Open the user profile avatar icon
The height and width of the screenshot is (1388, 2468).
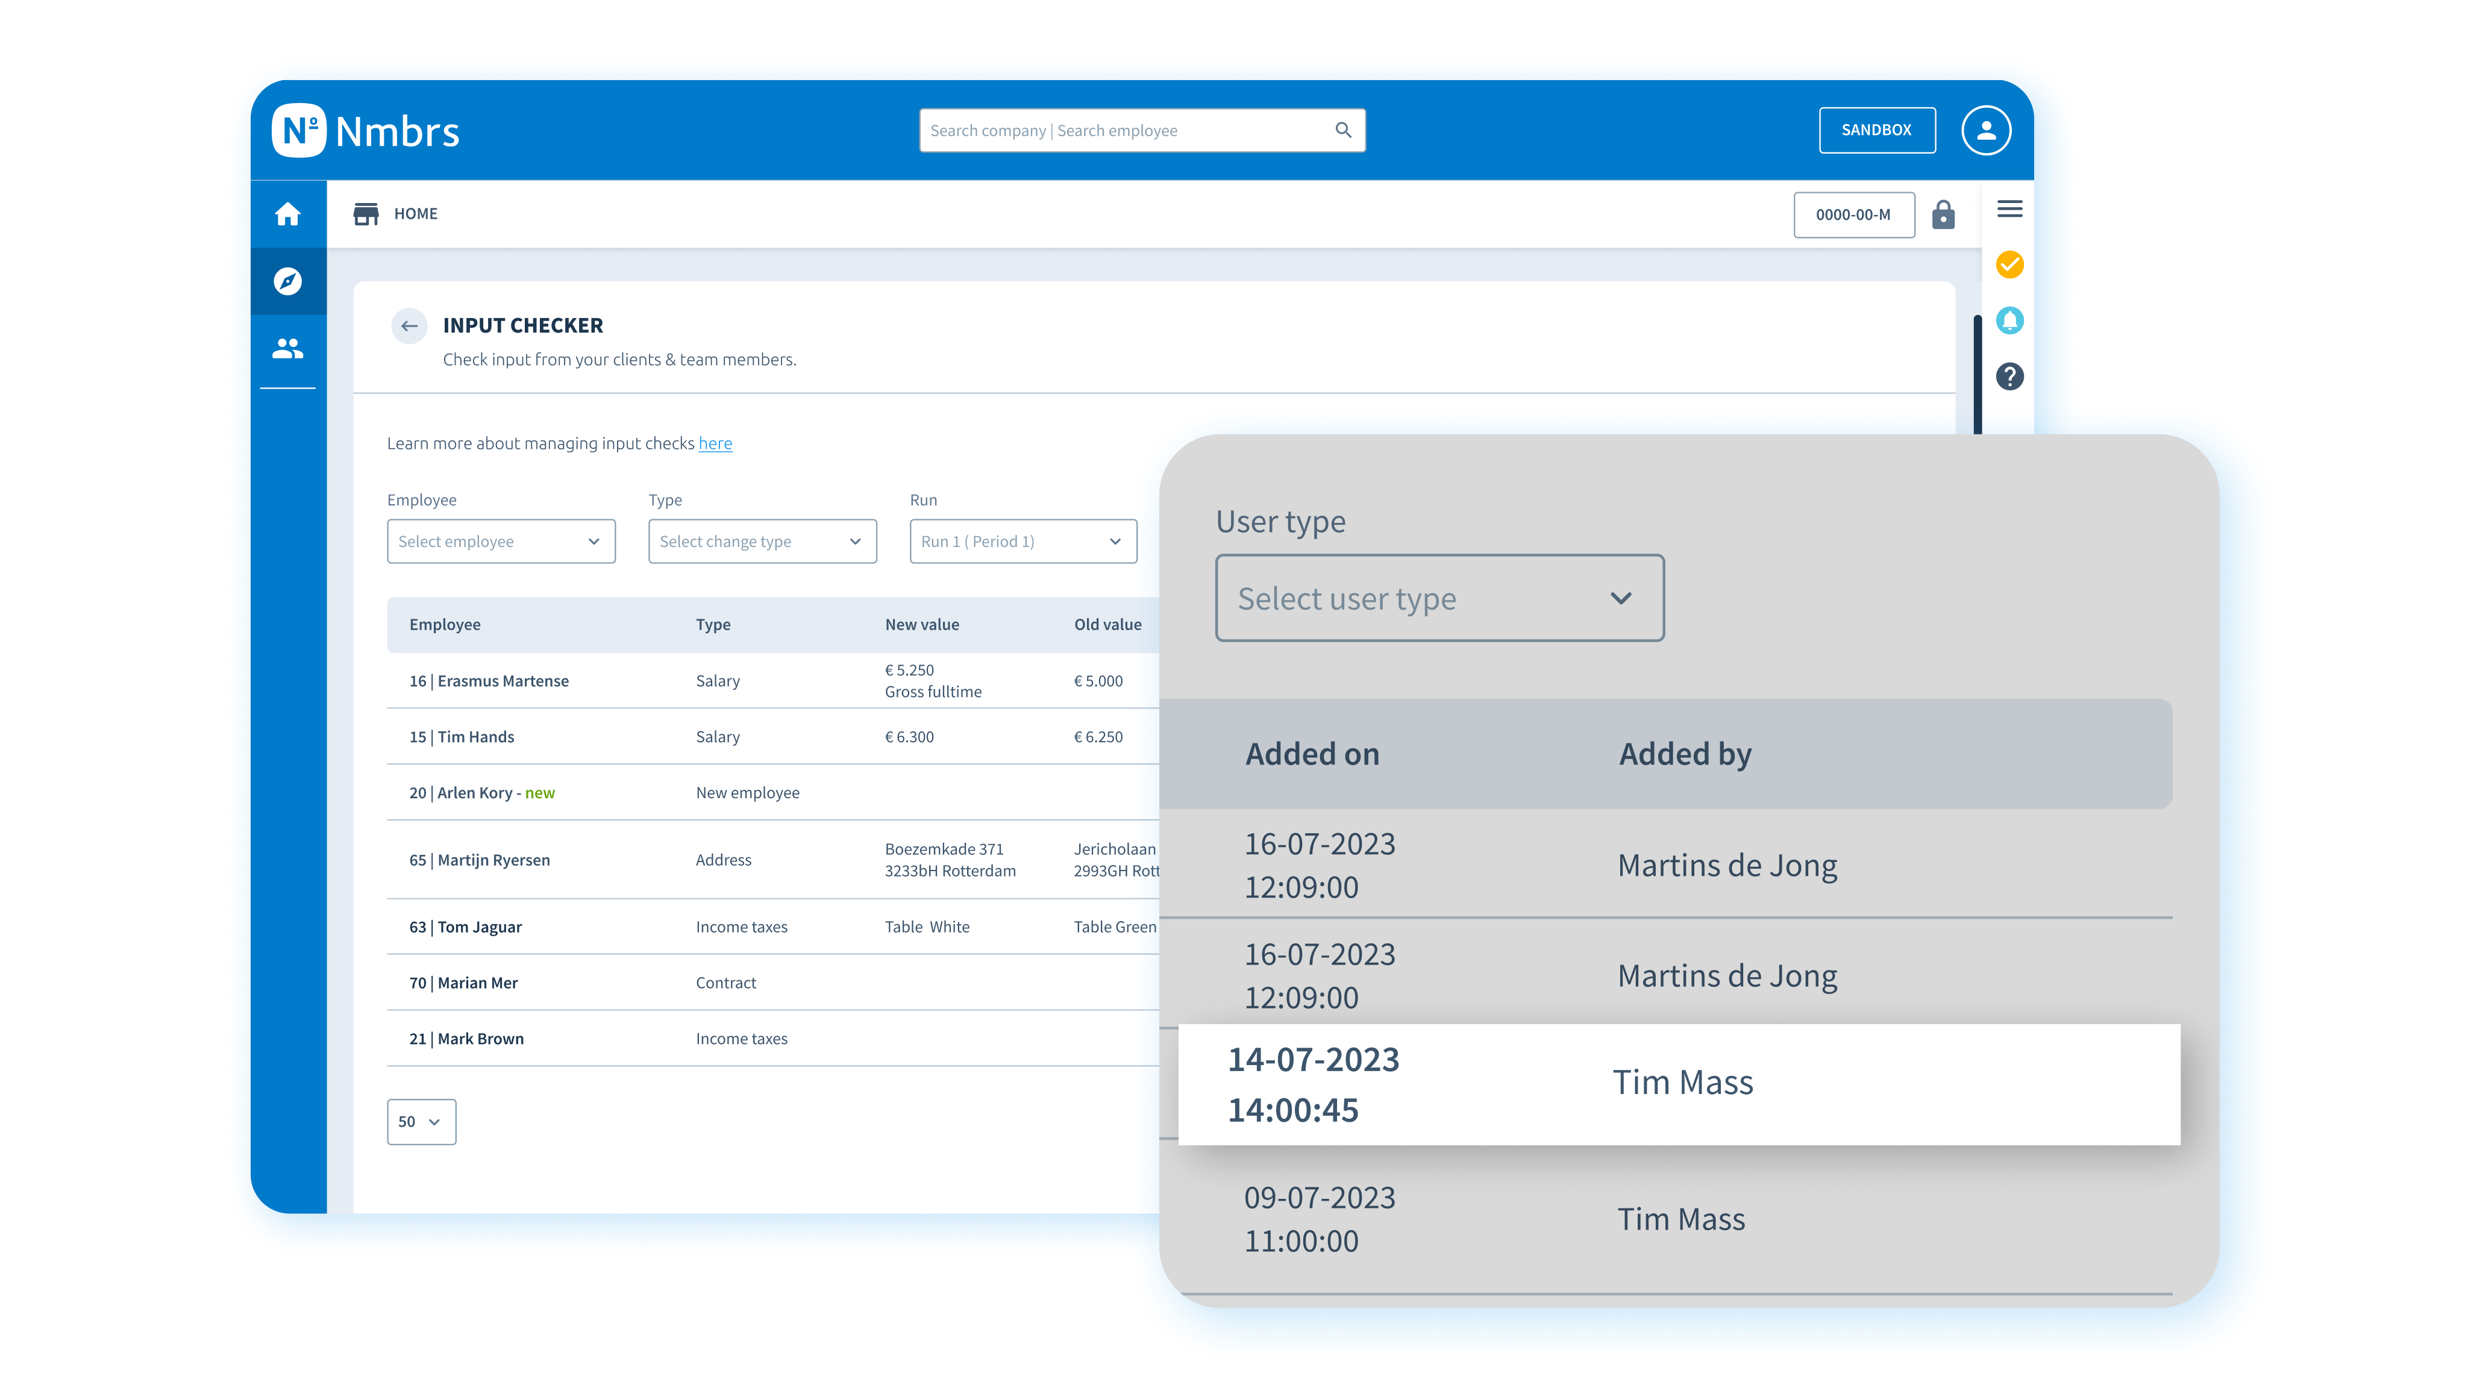click(x=1986, y=130)
